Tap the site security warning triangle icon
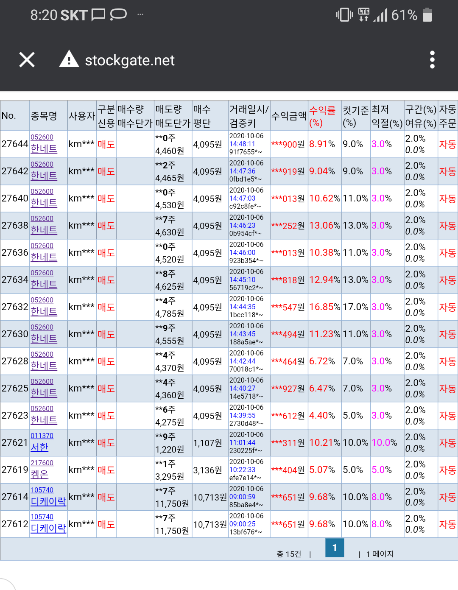This screenshot has width=458, height=590. (x=69, y=59)
